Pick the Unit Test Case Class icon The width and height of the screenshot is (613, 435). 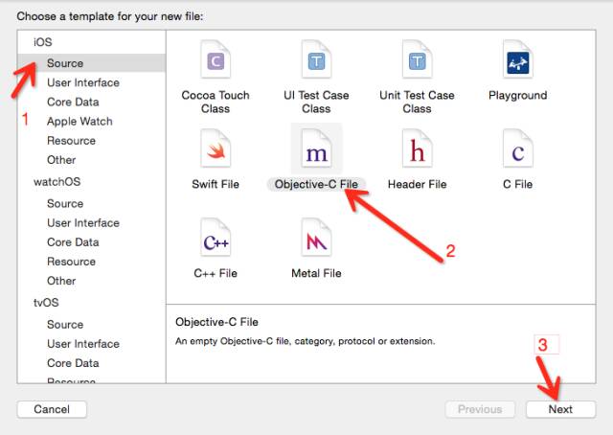418,59
